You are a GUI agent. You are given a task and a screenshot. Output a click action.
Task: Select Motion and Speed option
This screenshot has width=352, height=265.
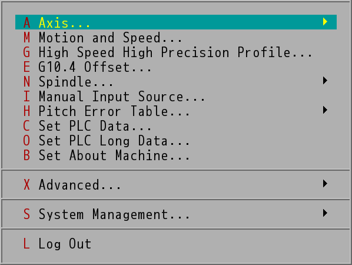pyautogui.click(x=176, y=37)
